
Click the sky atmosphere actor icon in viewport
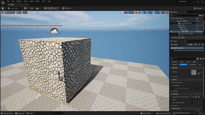point(54,31)
